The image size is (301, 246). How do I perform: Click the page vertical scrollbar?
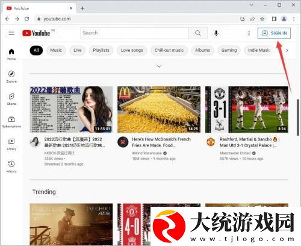pos(299,118)
